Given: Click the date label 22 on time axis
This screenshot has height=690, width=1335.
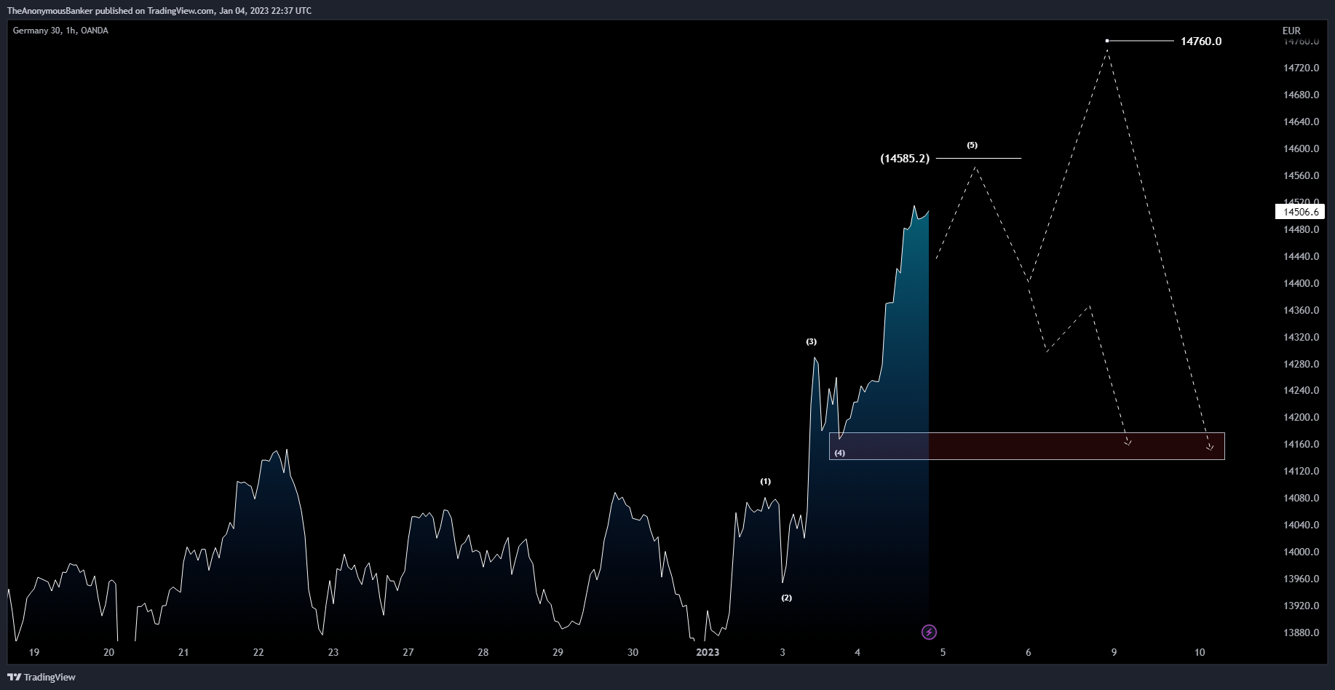Looking at the screenshot, I should [x=258, y=652].
